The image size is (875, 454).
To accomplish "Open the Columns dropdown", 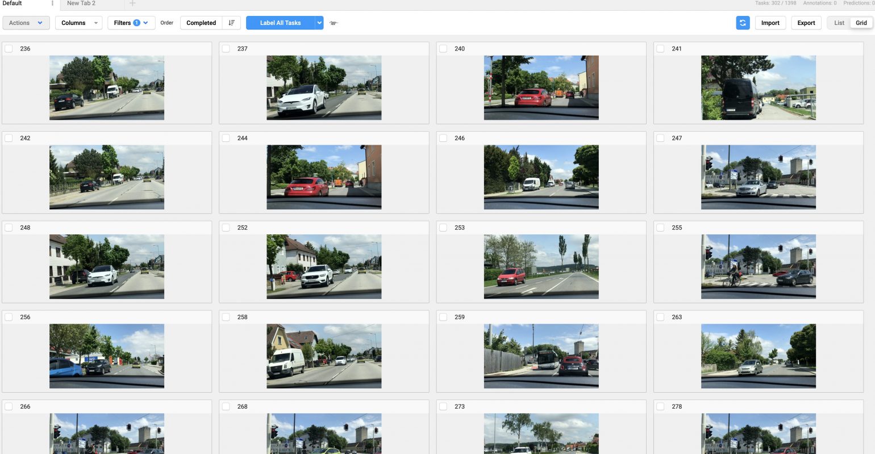I will [x=78, y=23].
